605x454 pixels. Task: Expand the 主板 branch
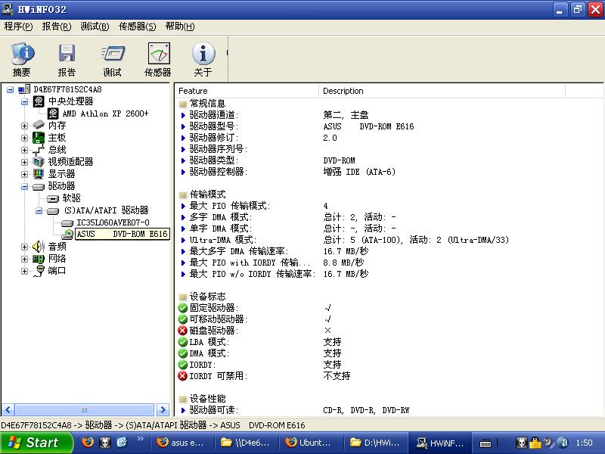pyautogui.click(x=25, y=138)
